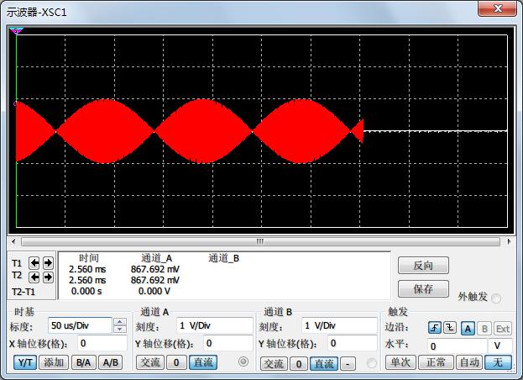Move cursor T2 right with arrow
This screenshot has height=380, width=523.
pos(47,277)
